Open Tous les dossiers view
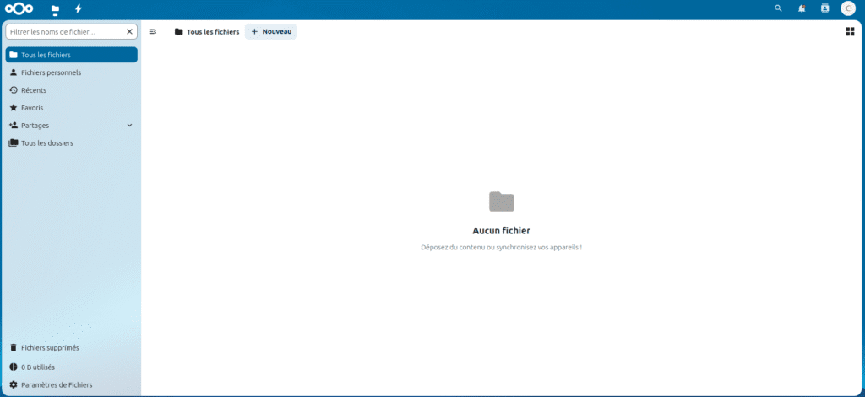 pos(47,143)
